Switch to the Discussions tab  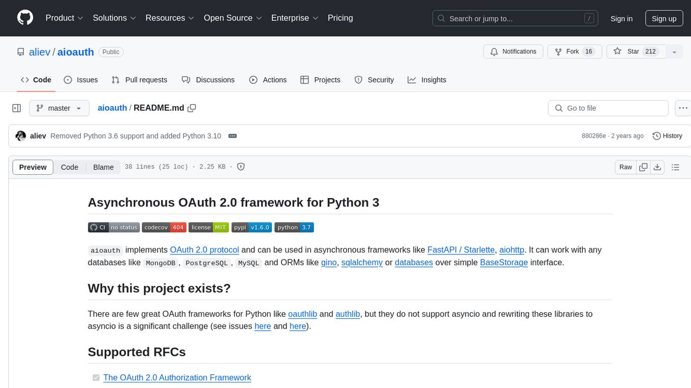tap(208, 80)
